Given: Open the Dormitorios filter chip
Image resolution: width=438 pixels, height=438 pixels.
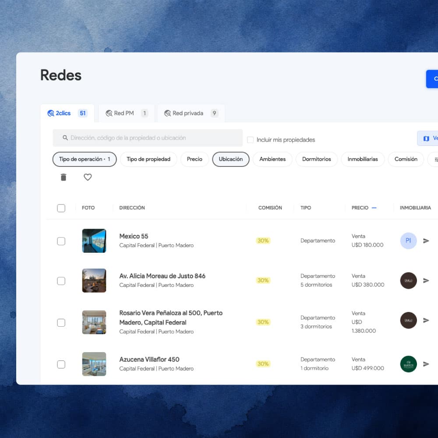Looking at the screenshot, I should click(x=317, y=159).
